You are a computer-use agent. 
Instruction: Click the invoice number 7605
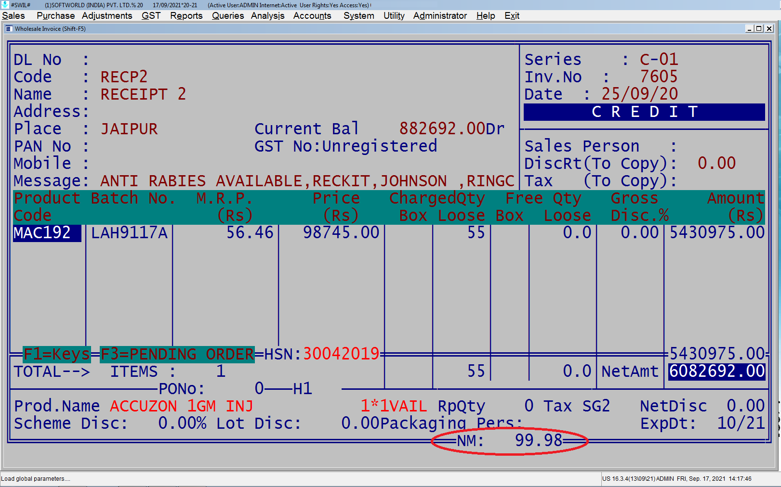click(x=659, y=77)
